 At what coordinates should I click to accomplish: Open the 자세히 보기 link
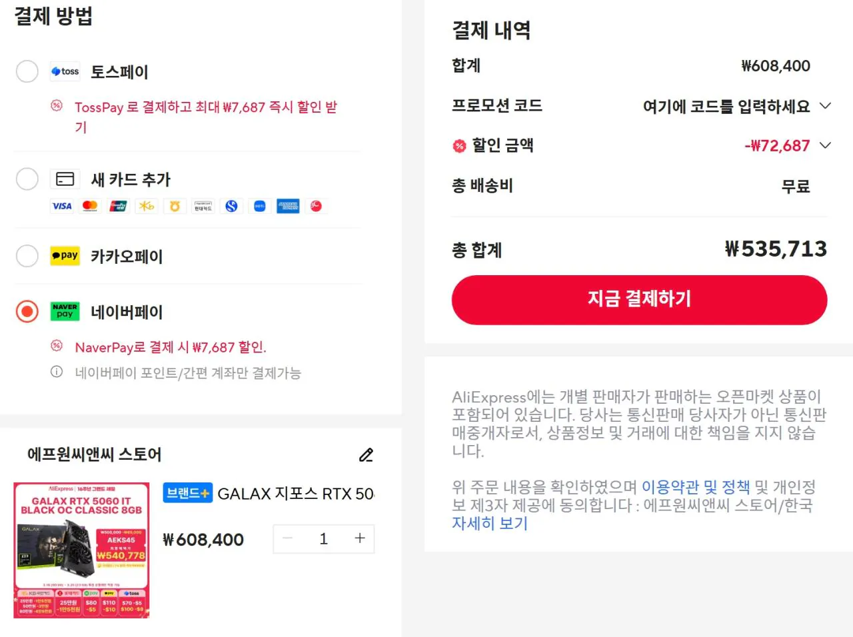click(490, 523)
